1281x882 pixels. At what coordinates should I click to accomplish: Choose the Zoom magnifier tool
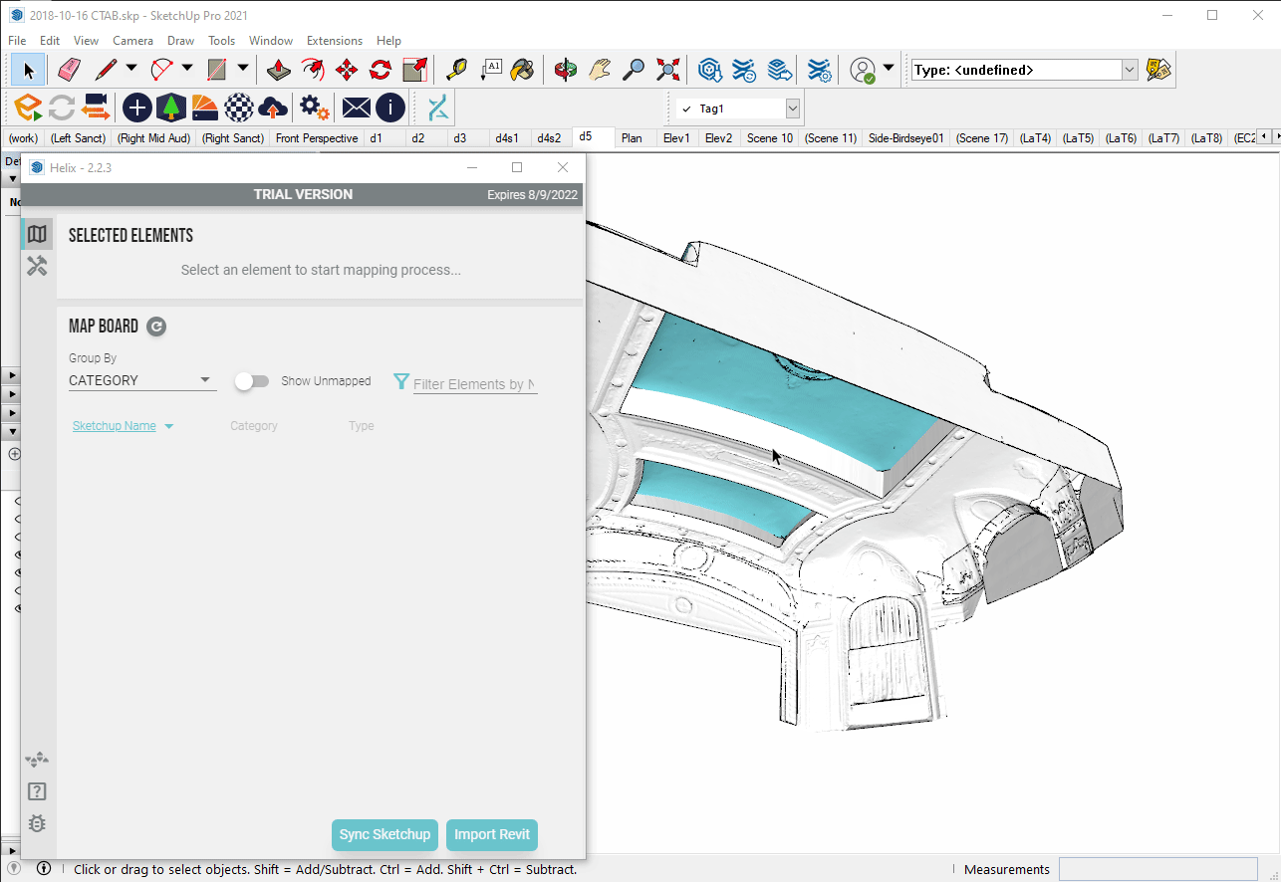(633, 70)
